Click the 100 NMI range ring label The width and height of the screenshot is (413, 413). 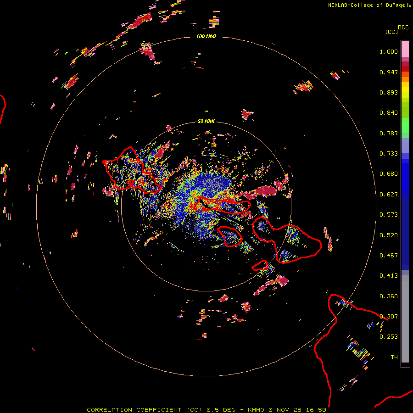(x=206, y=36)
